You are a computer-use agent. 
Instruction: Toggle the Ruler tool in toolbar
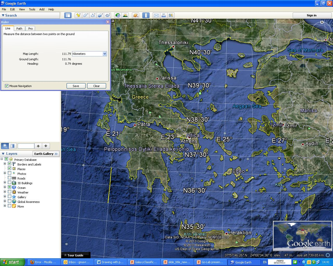tap(146, 15)
